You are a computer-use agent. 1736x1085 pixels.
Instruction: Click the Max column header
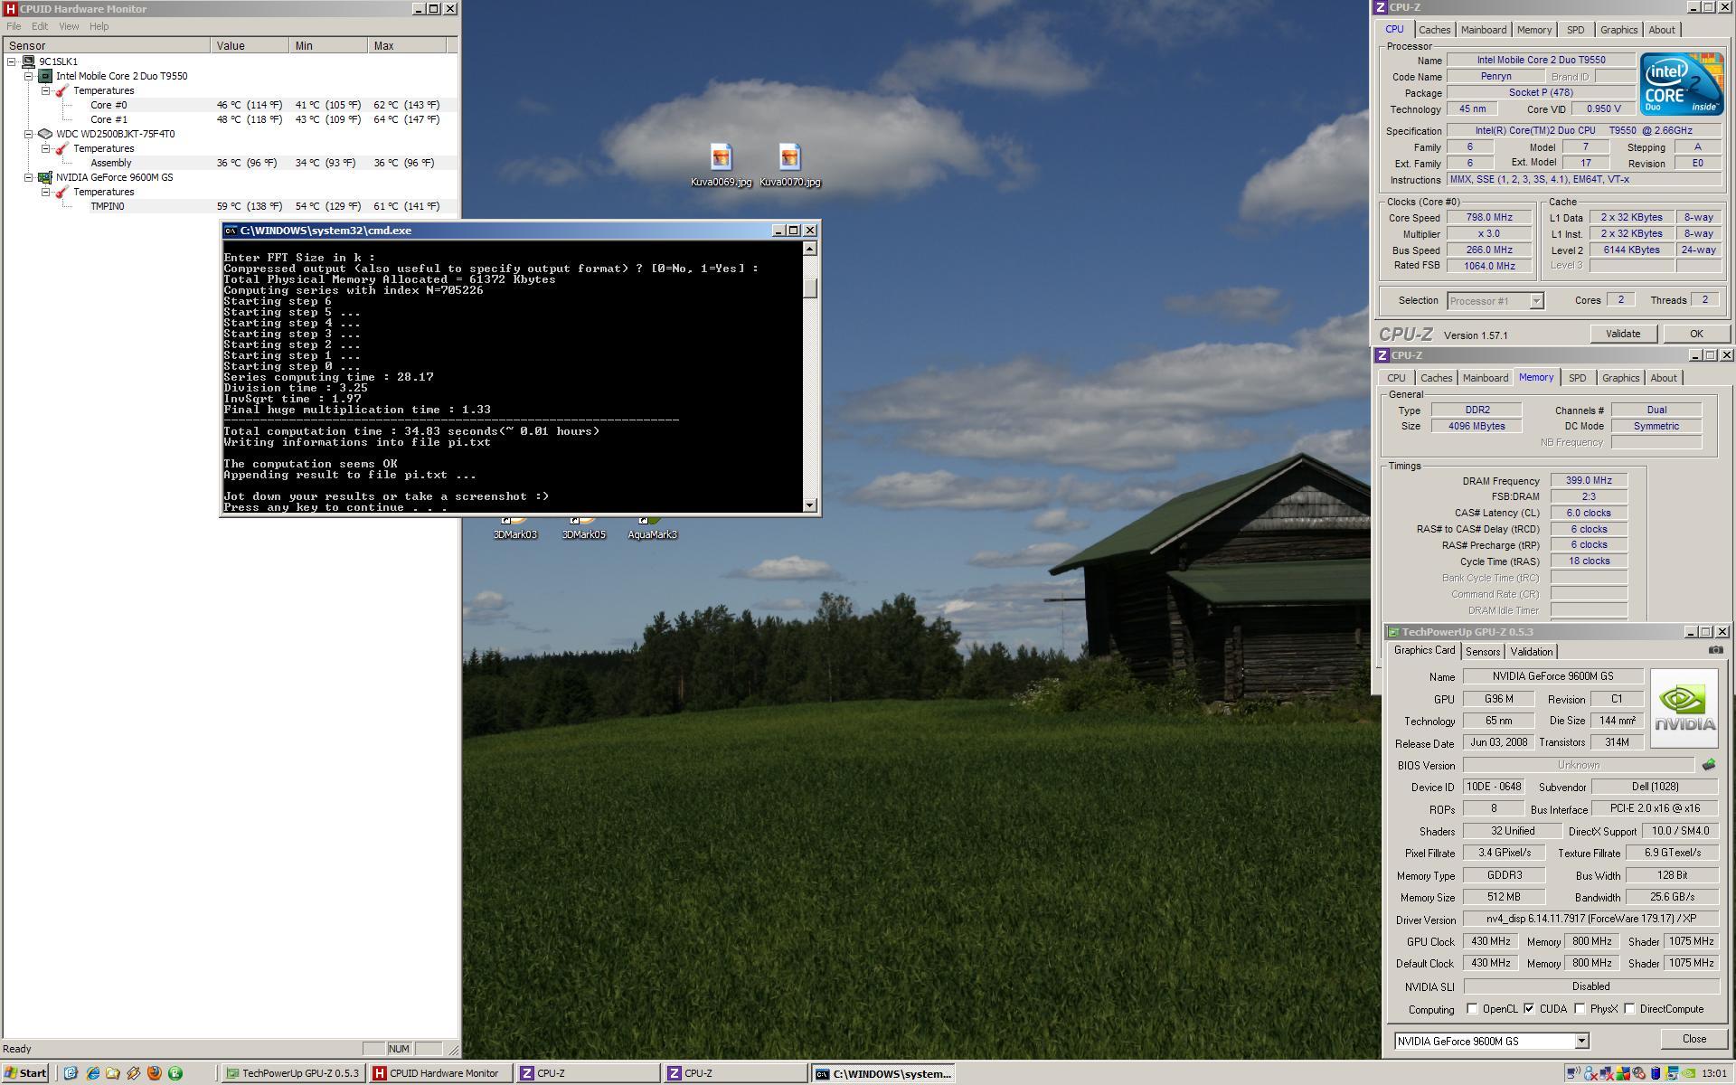(x=406, y=45)
